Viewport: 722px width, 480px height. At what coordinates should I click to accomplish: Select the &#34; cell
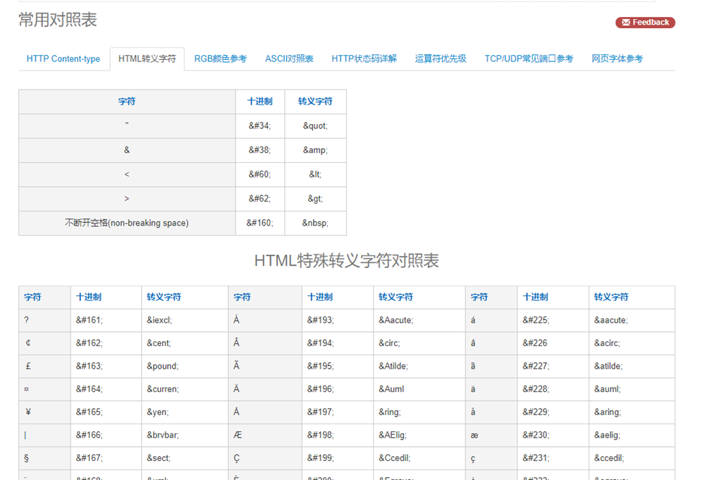tap(259, 125)
